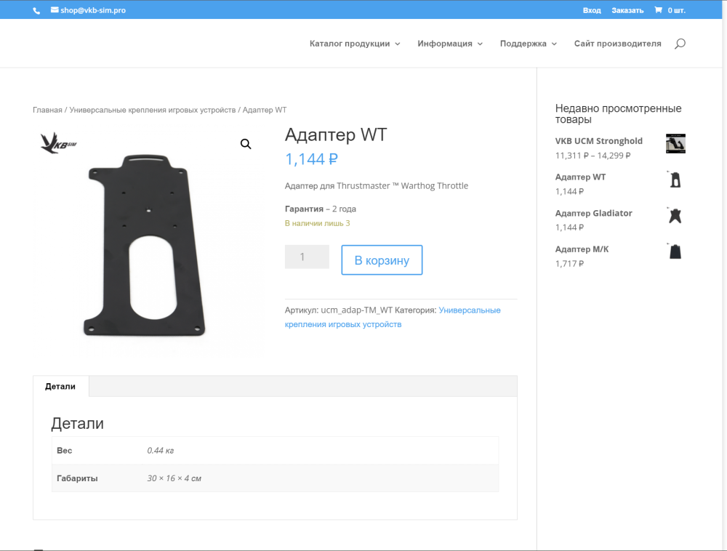727x551 pixels.
Task: Click the shop@vkb-sim.pro email link
Action: tap(88, 10)
